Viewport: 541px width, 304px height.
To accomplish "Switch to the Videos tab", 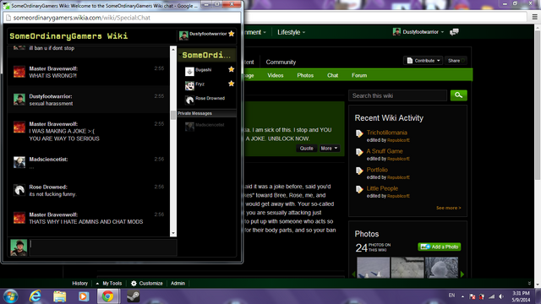I will [x=276, y=75].
